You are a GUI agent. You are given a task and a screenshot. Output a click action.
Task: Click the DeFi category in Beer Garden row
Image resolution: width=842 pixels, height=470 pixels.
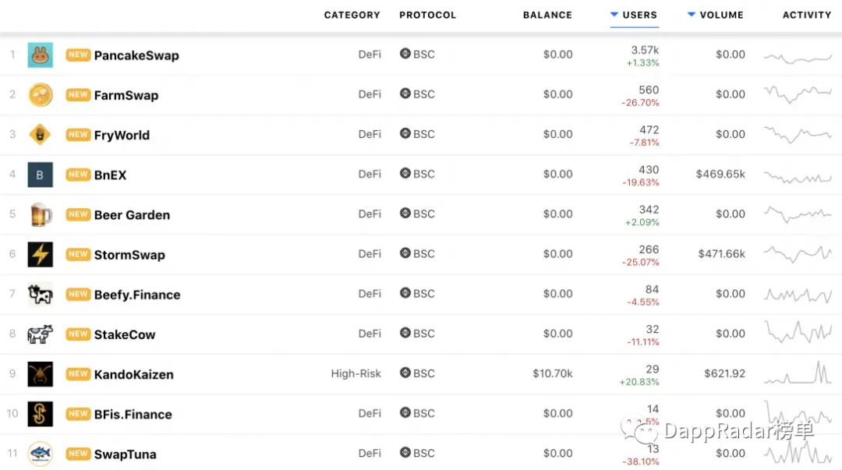tap(370, 214)
